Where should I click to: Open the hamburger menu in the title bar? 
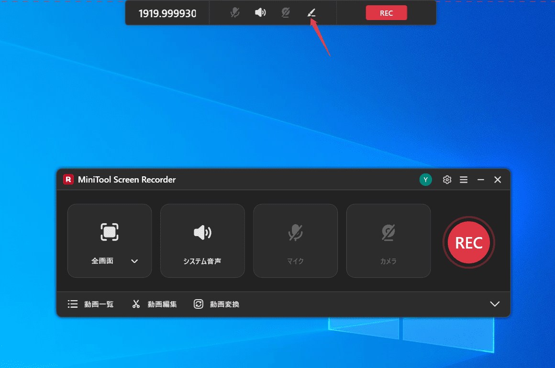click(x=464, y=179)
